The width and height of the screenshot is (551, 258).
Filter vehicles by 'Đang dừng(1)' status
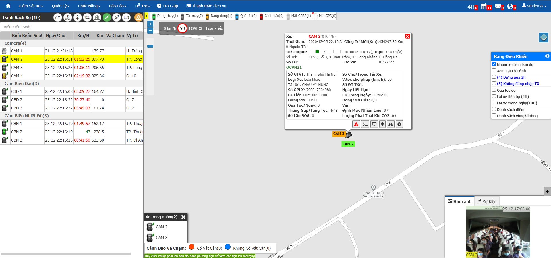(219, 16)
